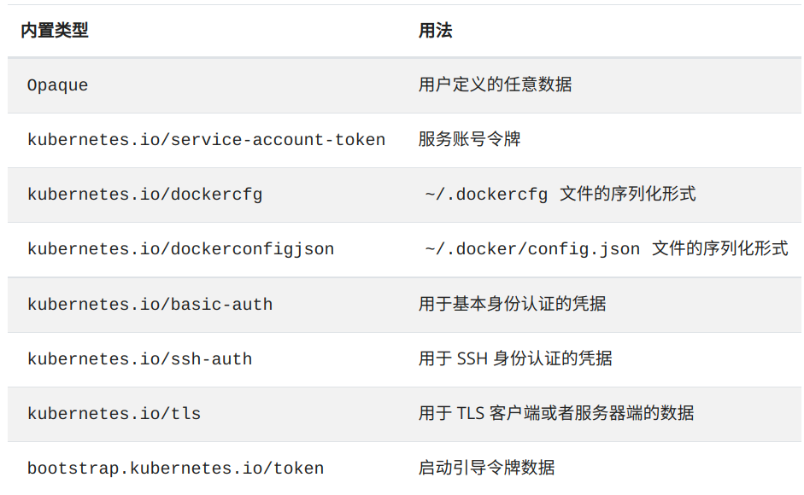Click 文件的序列化形式 text in dockercfg row
Viewport: 804px width, 495px height.
pos(628,194)
